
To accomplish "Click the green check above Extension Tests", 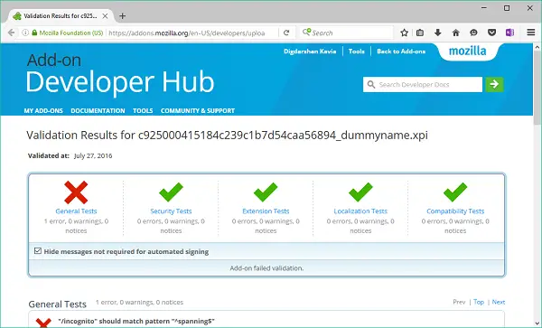I will point(266,192).
